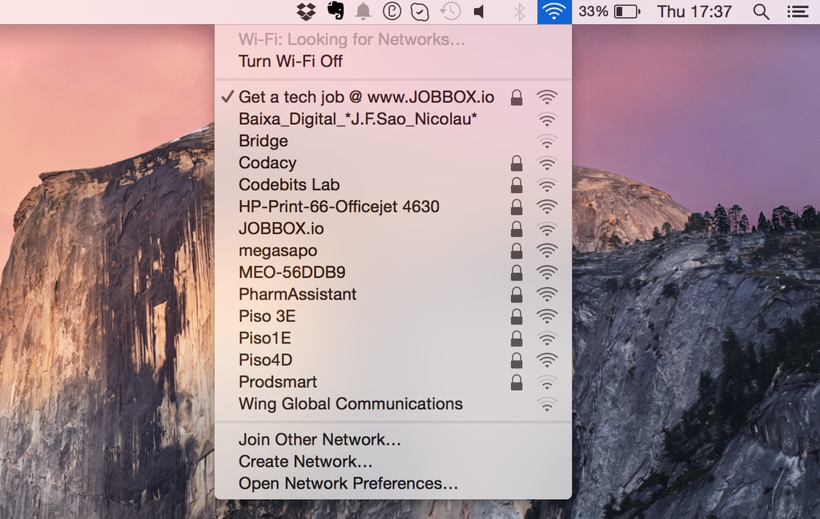
Task: Join the MEO-56DDB9 network
Action: coord(392,272)
